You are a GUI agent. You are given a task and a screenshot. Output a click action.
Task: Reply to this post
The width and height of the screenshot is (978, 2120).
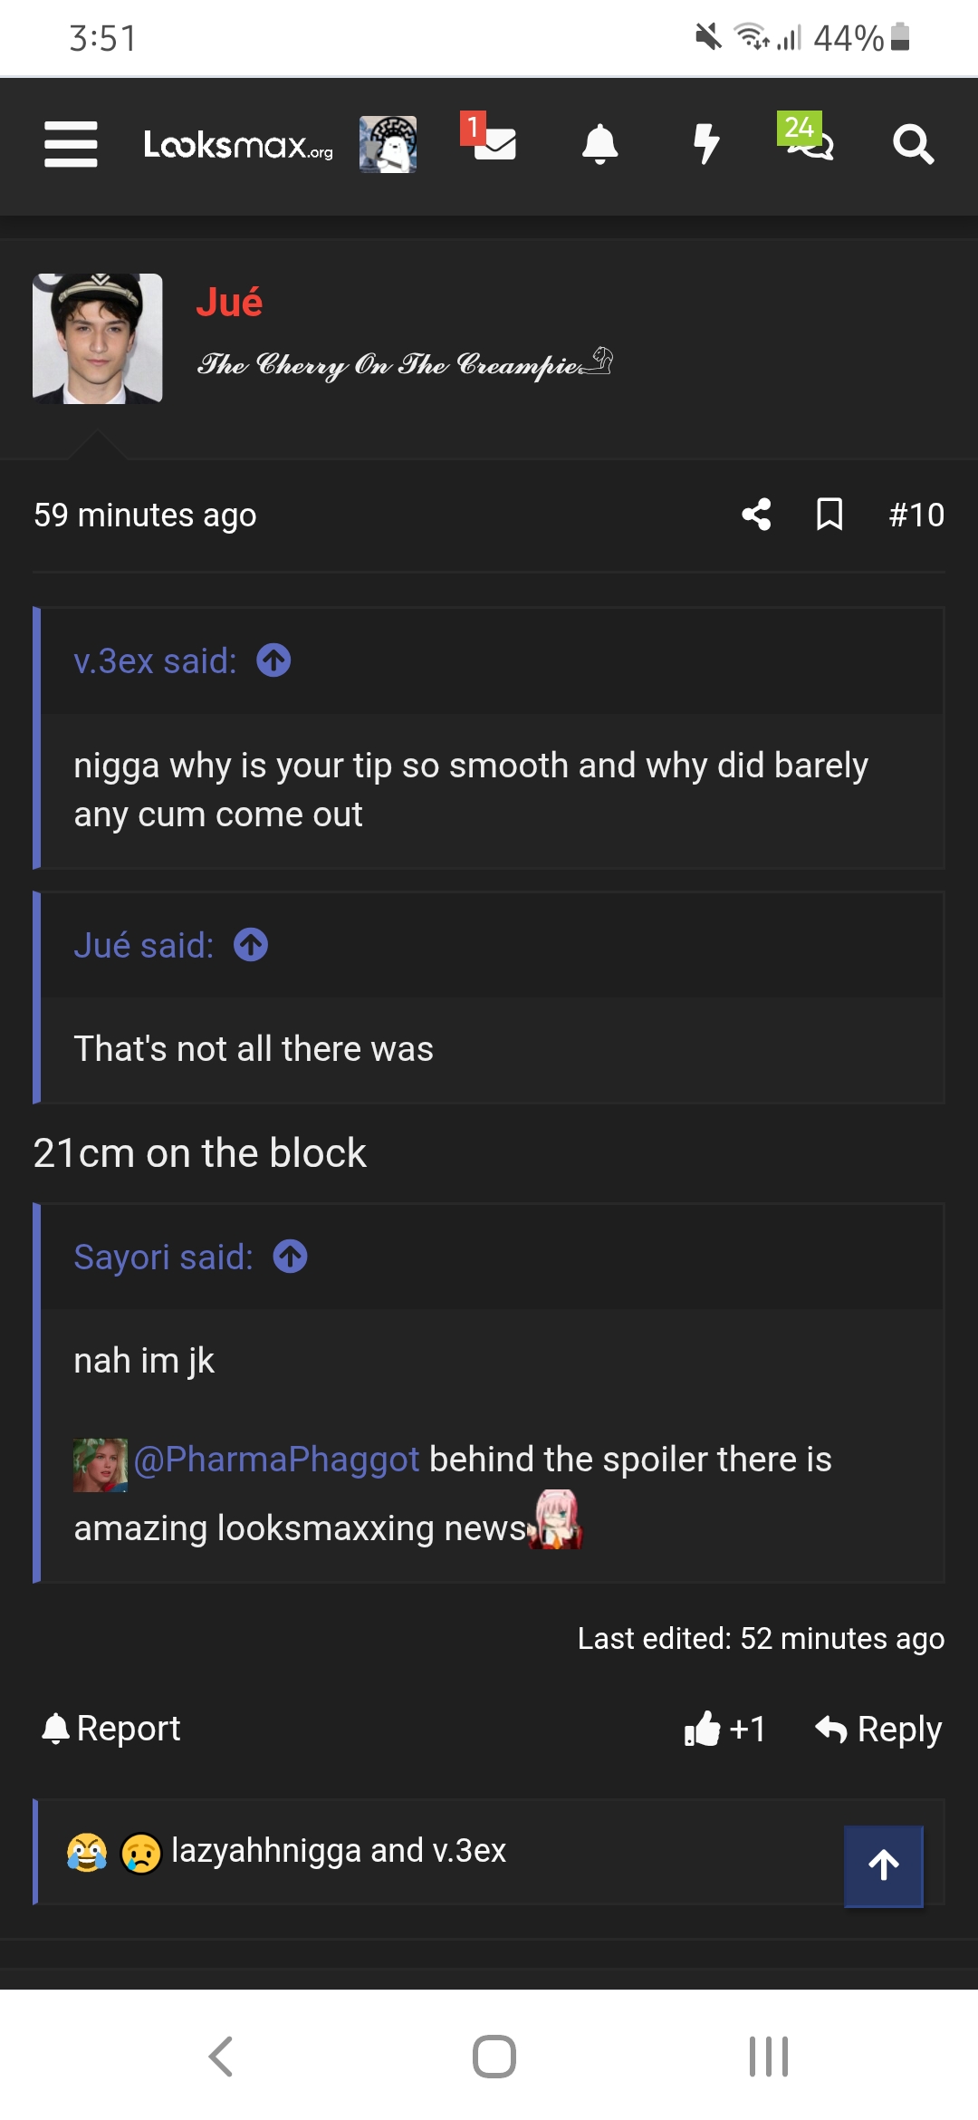coord(878,1729)
